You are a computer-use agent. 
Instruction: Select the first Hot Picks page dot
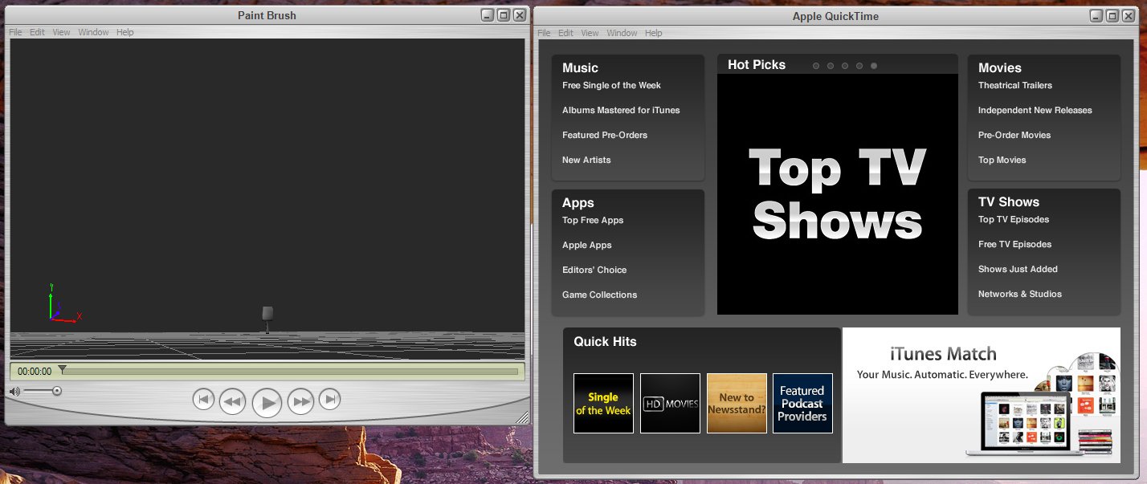tap(816, 66)
